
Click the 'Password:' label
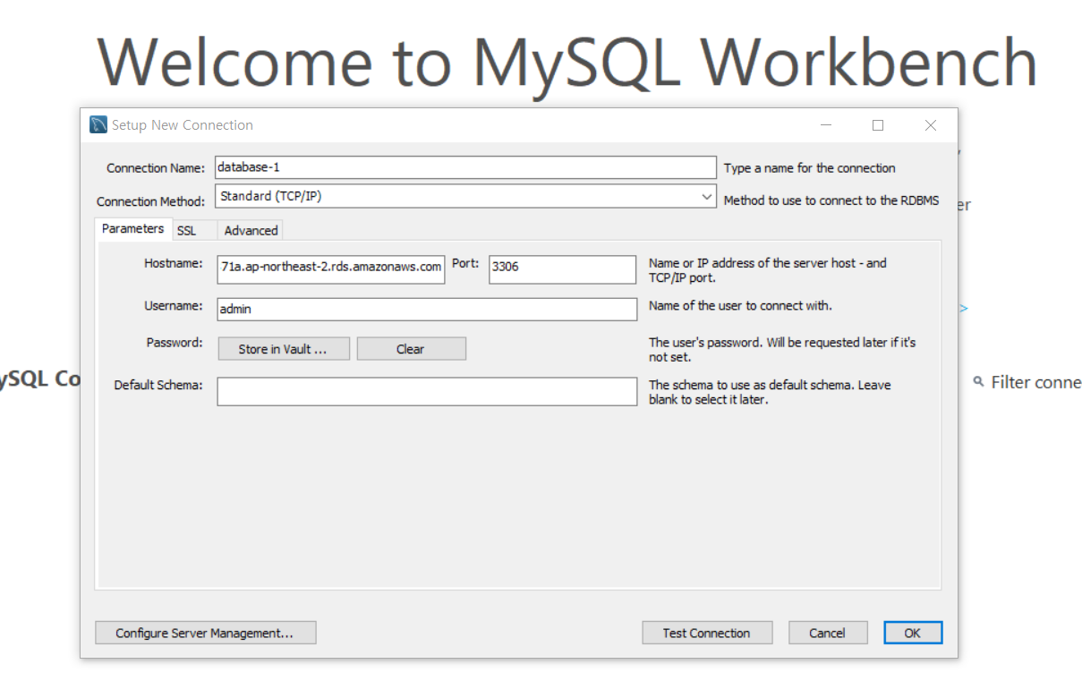tap(175, 343)
